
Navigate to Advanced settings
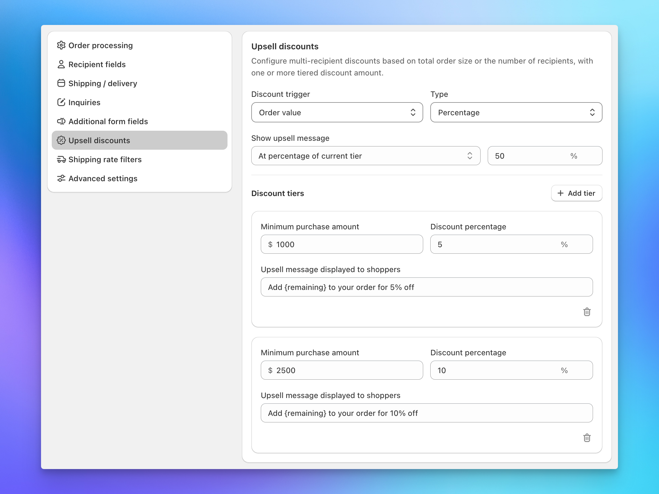[103, 178]
